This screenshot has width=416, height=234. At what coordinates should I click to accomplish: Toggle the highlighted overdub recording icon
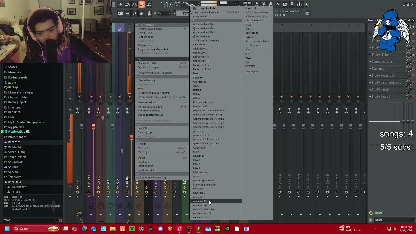(x=142, y=5)
